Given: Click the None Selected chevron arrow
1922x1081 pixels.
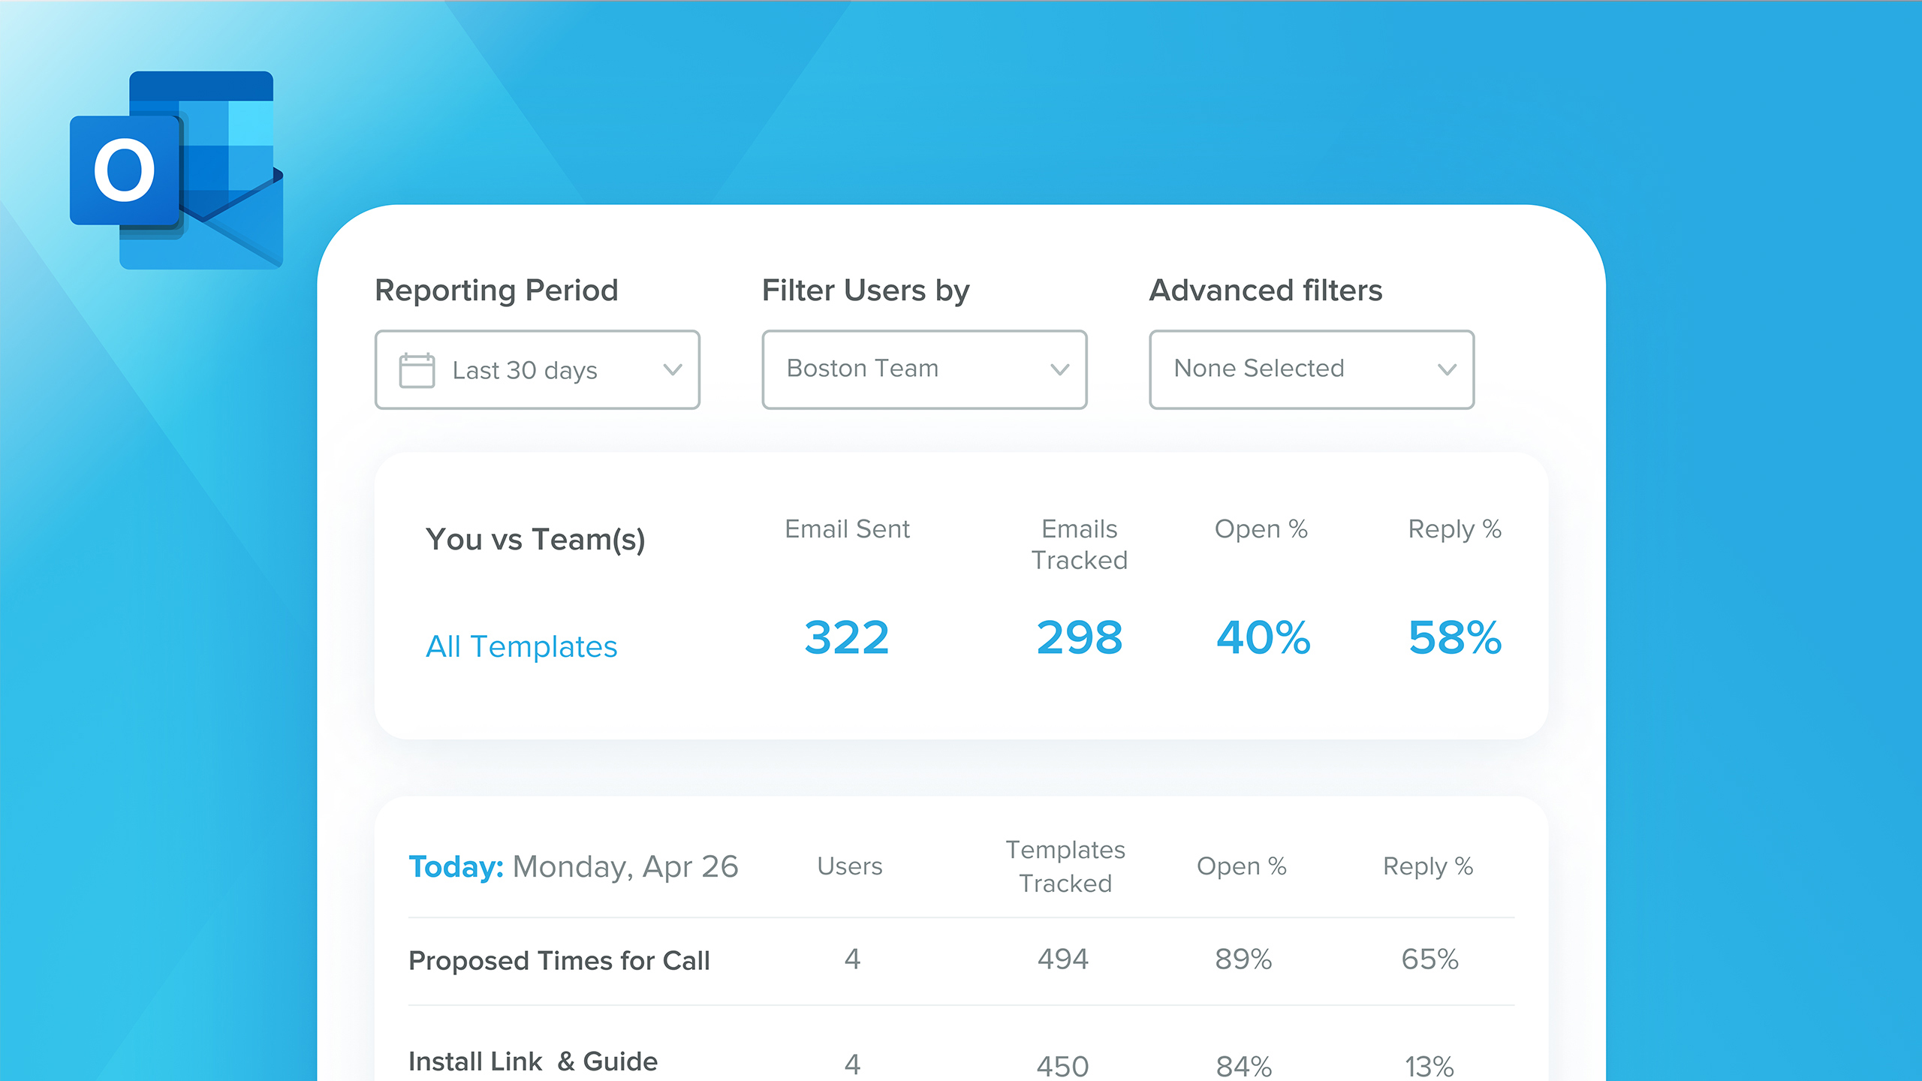Looking at the screenshot, I should click(x=1447, y=369).
